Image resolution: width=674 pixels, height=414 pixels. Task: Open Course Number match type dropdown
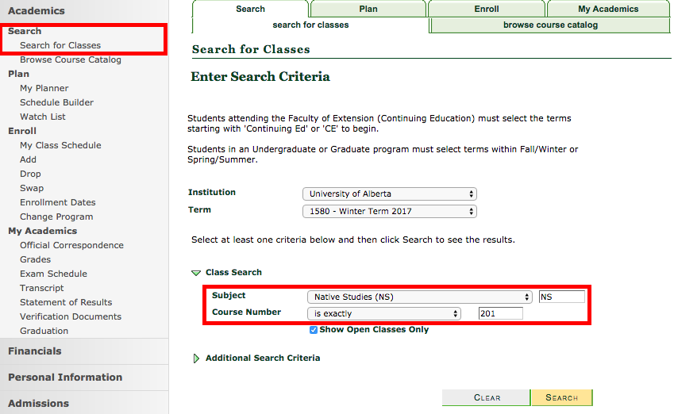(383, 314)
